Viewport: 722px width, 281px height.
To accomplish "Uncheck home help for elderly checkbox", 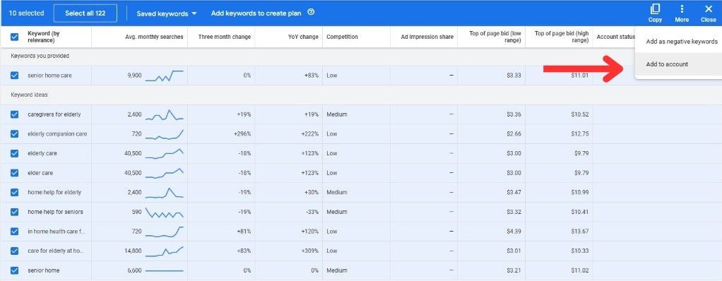I will pos(15,192).
